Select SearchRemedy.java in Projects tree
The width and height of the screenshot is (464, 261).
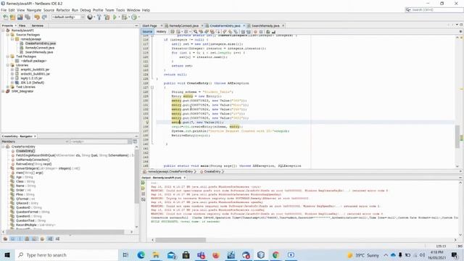[39, 52]
